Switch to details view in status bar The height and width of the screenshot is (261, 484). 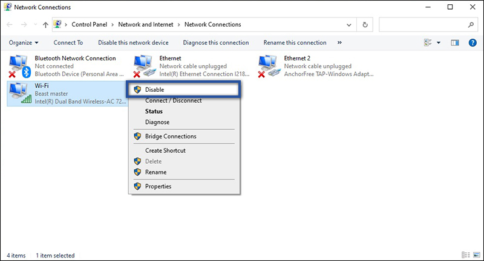click(x=466, y=255)
